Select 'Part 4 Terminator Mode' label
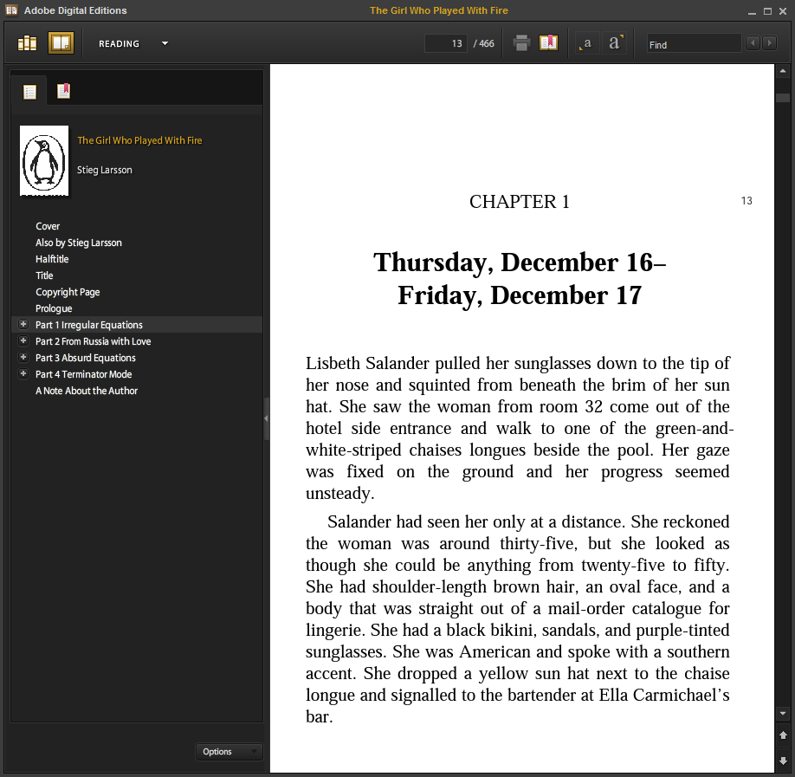This screenshot has width=795, height=777. click(x=84, y=374)
